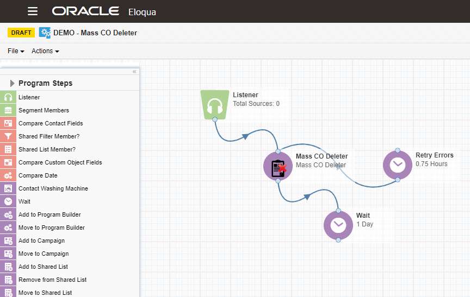Select the Shared List Member icon
Viewport: 470px width, 297px height.
(x=8, y=149)
